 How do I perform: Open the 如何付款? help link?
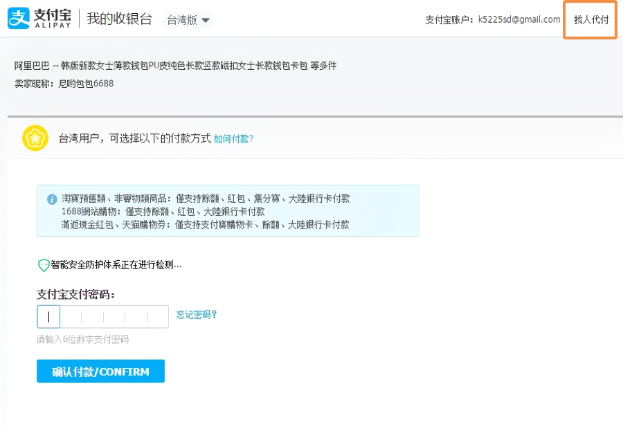234,138
